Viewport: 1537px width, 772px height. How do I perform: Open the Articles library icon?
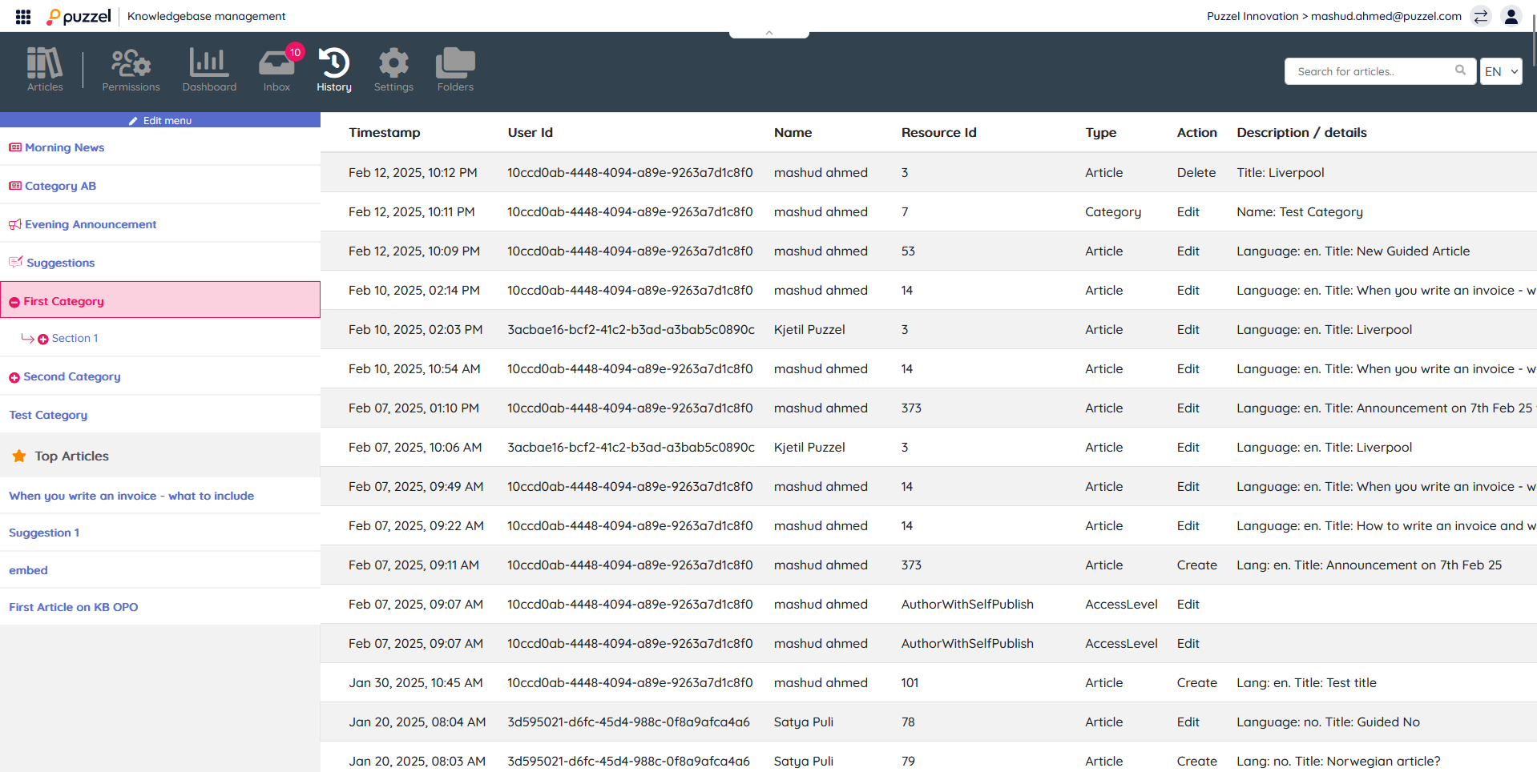[45, 69]
